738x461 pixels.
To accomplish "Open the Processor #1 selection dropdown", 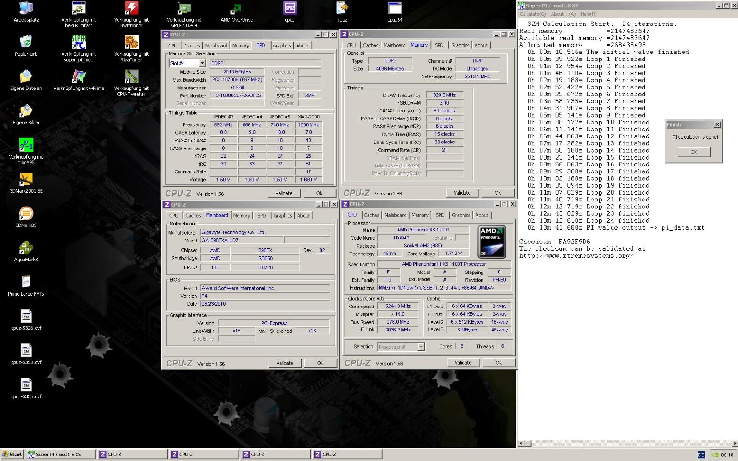I will 421,347.
